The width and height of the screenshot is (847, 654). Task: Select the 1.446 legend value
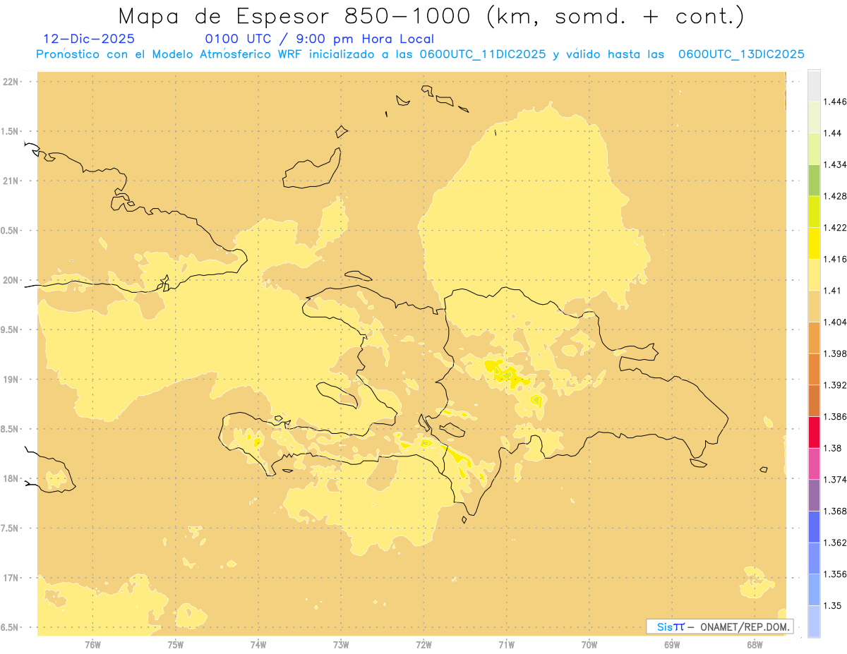point(836,102)
